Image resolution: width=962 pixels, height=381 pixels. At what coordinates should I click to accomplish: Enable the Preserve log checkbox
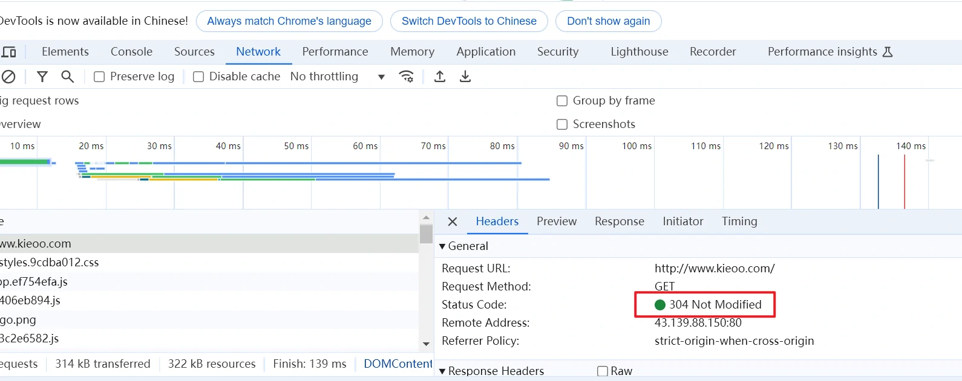(x=99, y=77)
